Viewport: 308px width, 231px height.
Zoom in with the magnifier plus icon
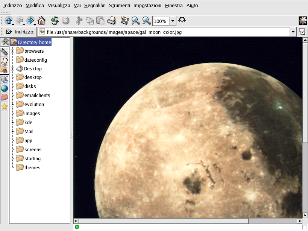tap(135, 20)
